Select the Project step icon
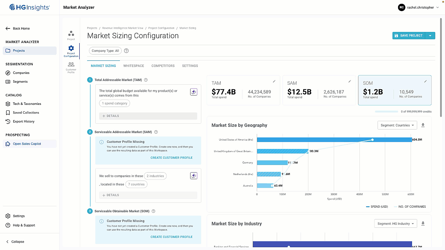445x250 pixels. (71, 34)
